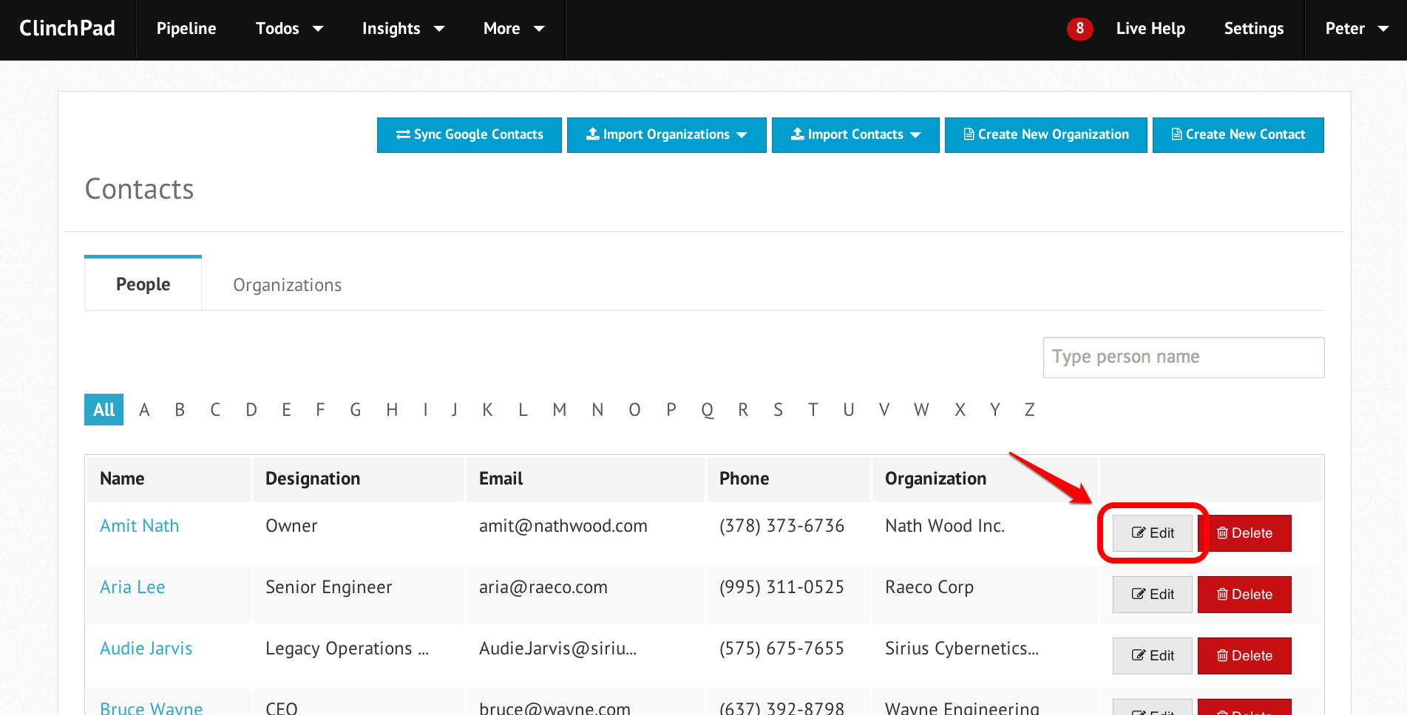
Task: Filter contacts by letter A
Action: tap(144, 410)
